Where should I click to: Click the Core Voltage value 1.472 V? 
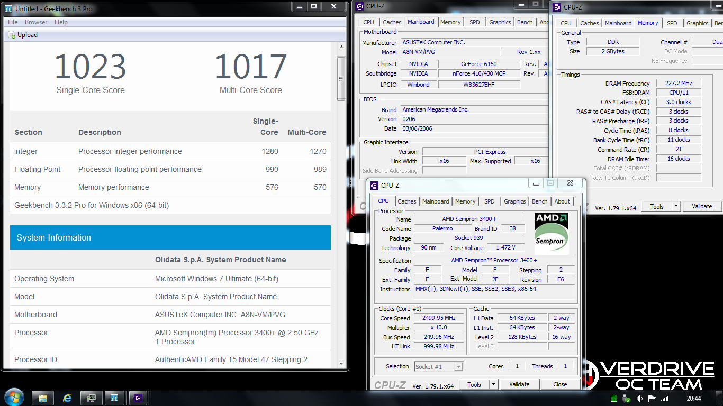(506, 247)
